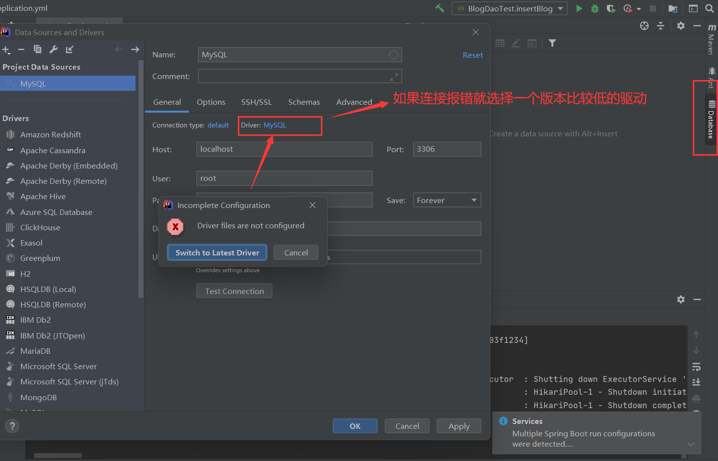Click the Host input field
The width and height of the screenshot is (718, 461).
point(284,149)
